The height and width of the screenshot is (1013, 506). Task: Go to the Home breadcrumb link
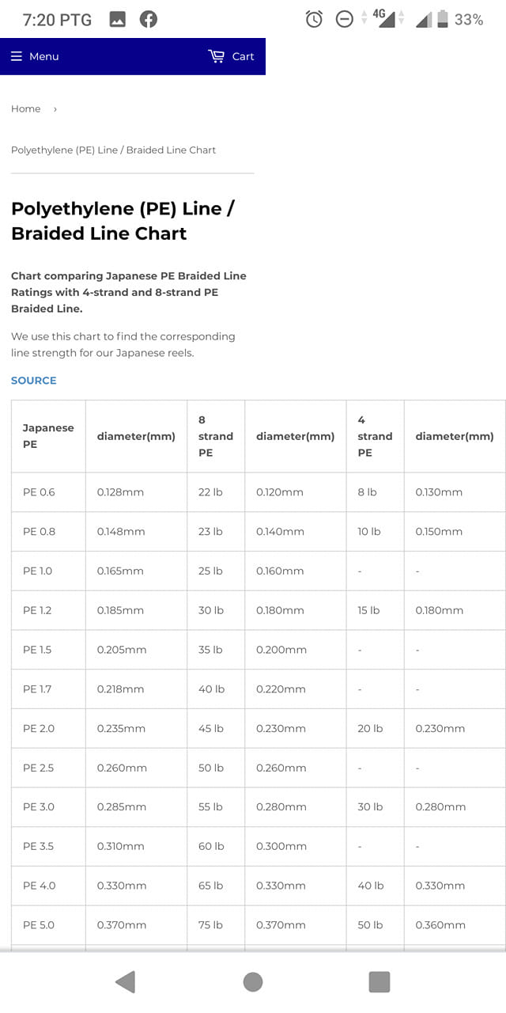coord(25,109)
